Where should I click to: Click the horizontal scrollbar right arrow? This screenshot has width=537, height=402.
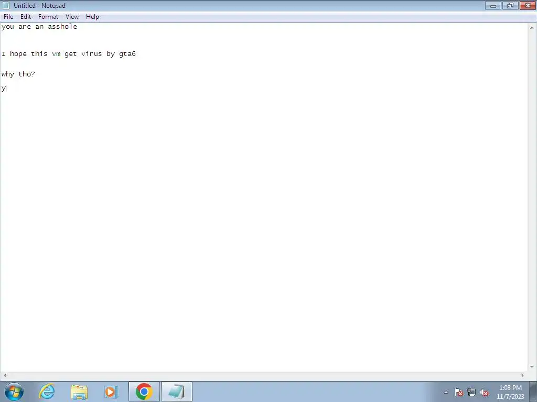523,375
